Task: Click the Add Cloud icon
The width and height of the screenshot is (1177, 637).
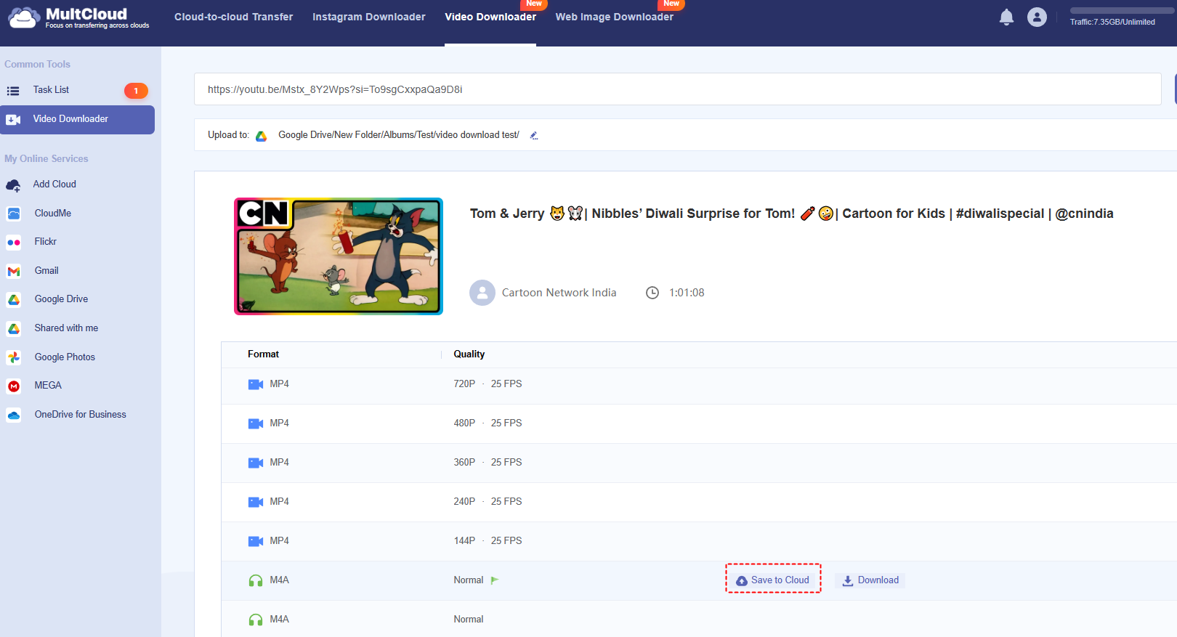Action: [13, 185]
